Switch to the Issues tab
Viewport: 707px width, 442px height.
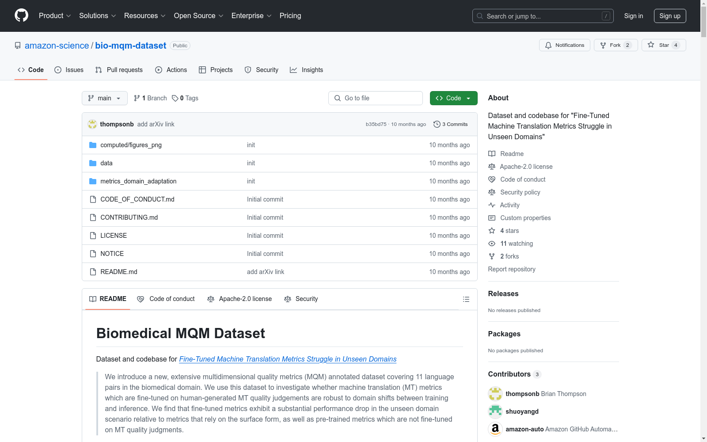click(x=69, y=70)
